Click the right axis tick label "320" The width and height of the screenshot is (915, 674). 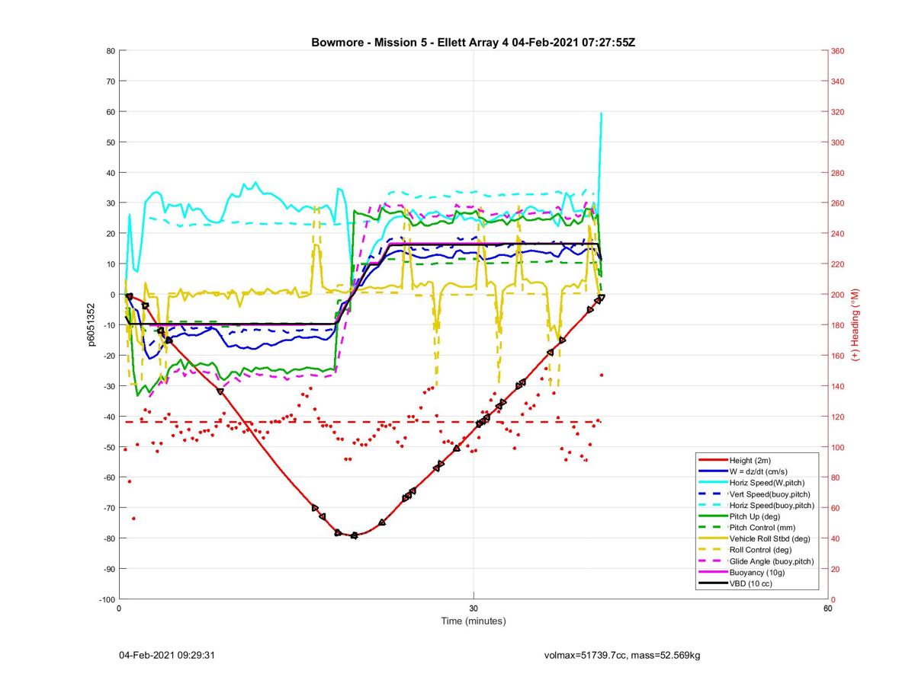[x=837, y=112]
